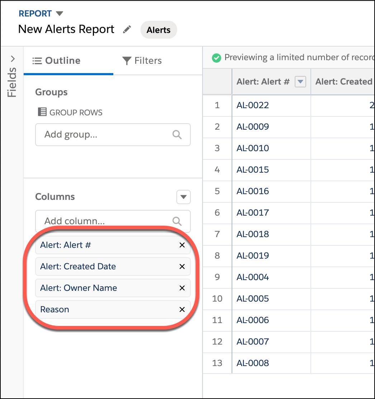Select the Alert: Owner Name column pill
This screenshot has width=375, height=399.
(x=113, y=288)
